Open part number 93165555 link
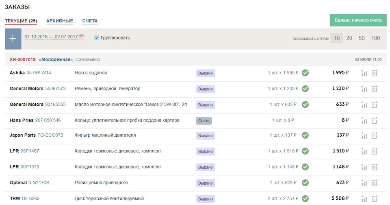The height and width of the screenshot is (205, 390). click(56, 105)
